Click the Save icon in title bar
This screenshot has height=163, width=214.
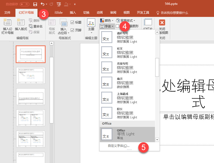coord(35,4)
